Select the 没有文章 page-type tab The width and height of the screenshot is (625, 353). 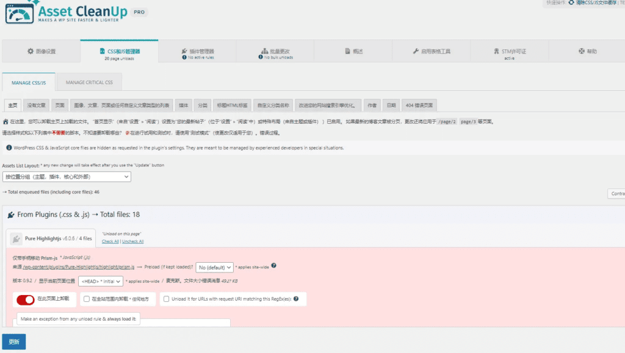point(36,105)
